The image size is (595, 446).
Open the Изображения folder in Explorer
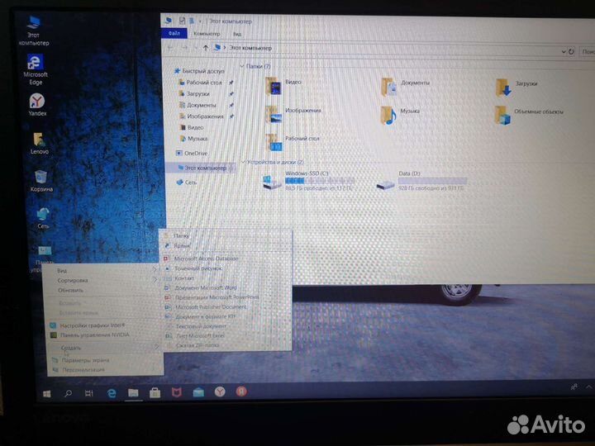293,114
